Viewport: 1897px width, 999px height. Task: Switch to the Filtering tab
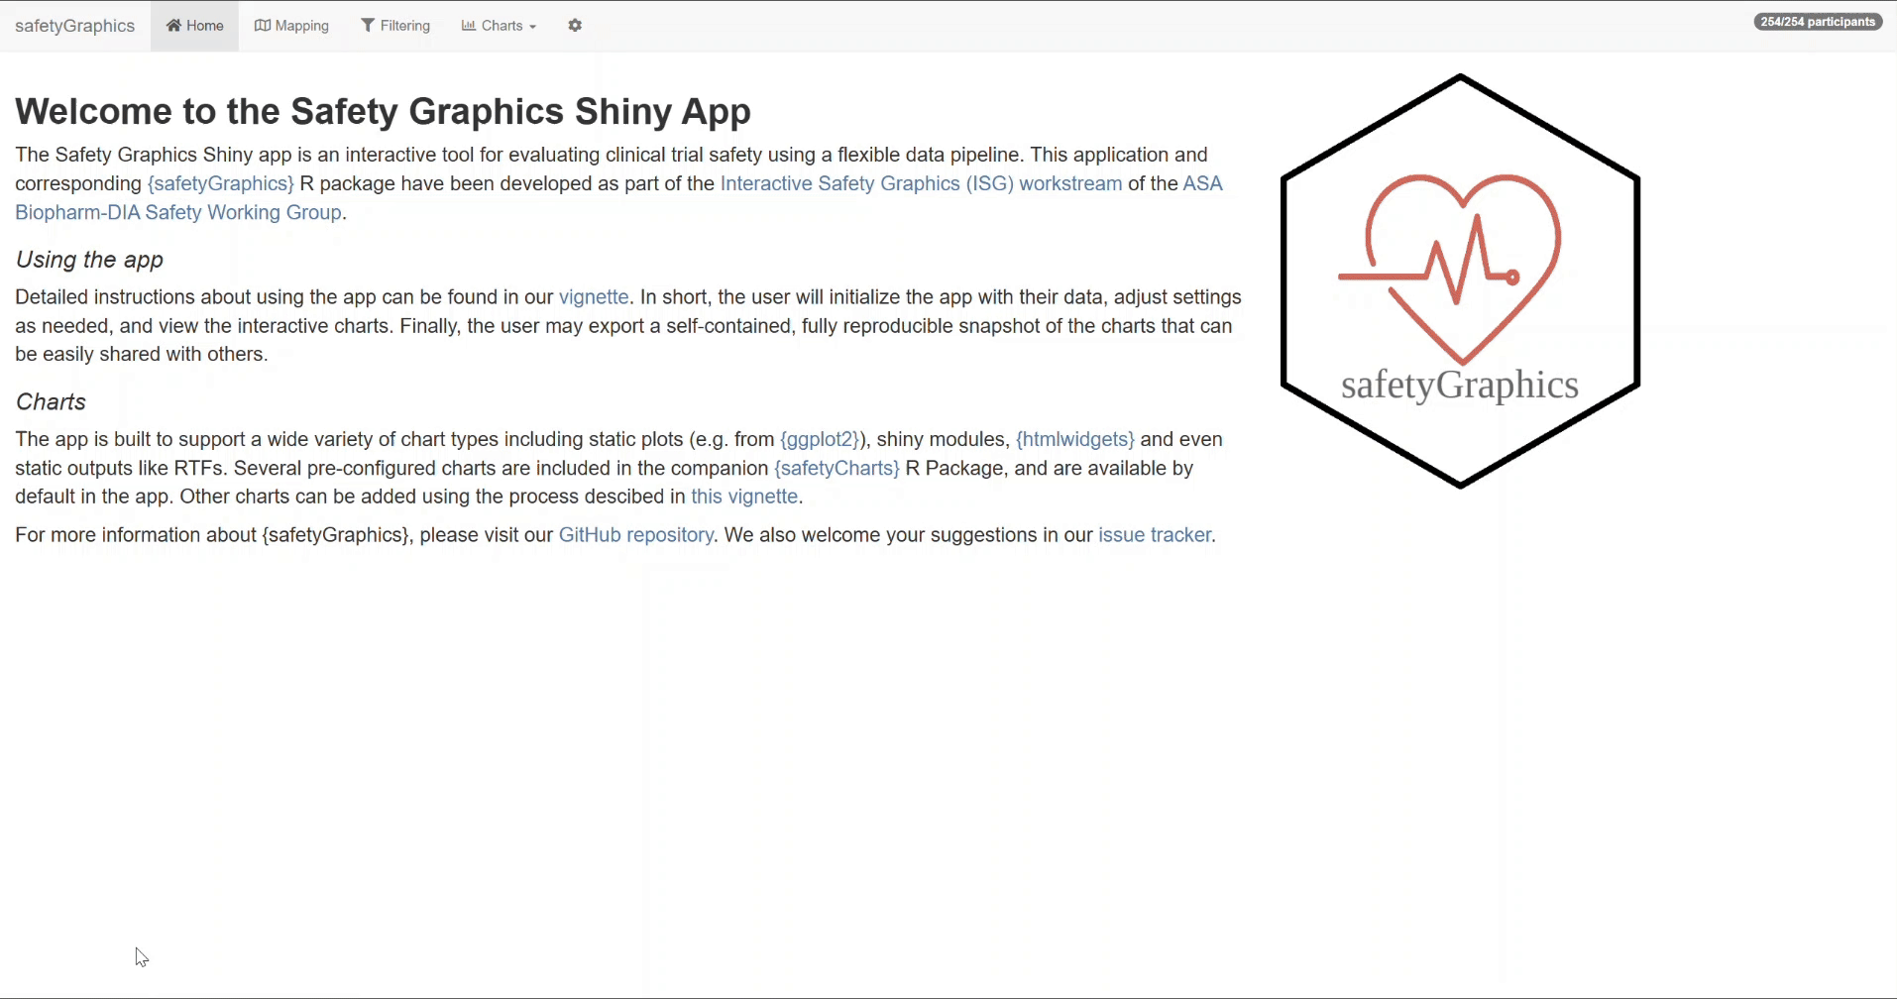[x=395, y=26]
